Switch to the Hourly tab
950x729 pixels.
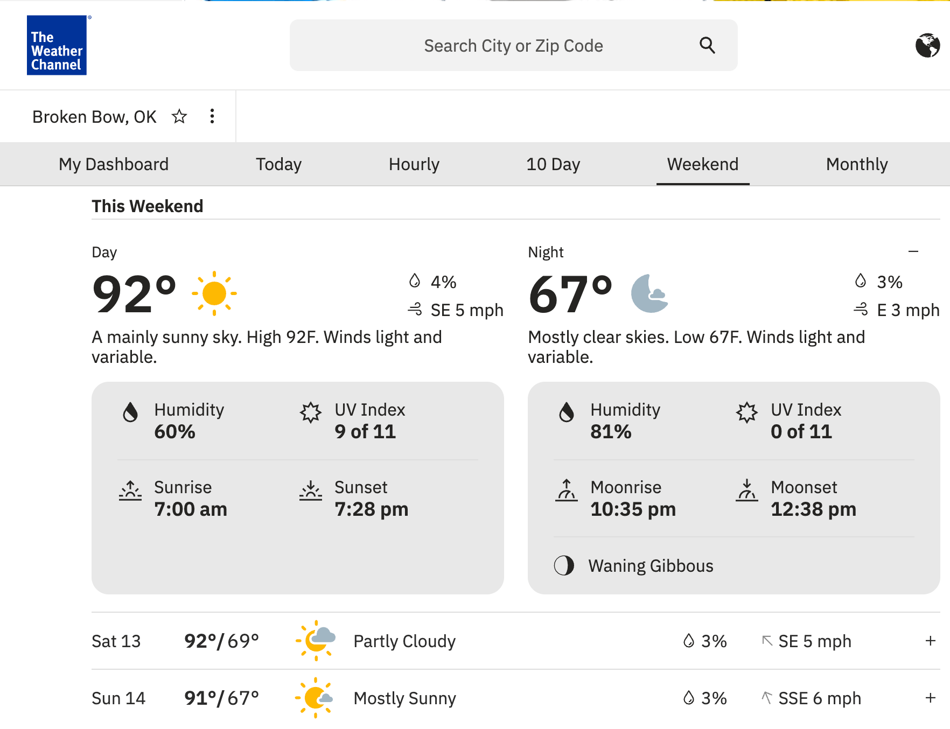(x=414, y=164)
